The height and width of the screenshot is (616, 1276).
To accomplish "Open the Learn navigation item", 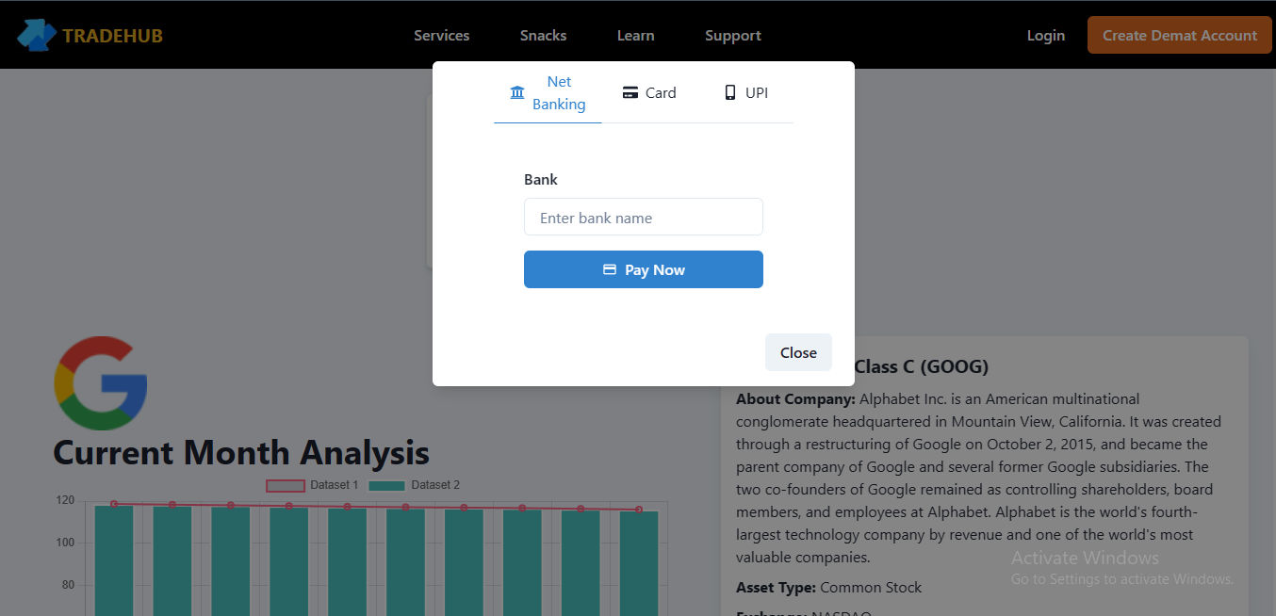I will click(x=636, y=35).
